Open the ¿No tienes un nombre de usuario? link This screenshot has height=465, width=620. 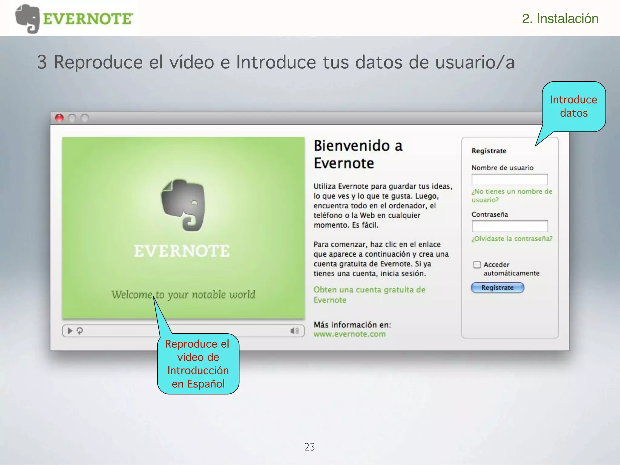512,196
